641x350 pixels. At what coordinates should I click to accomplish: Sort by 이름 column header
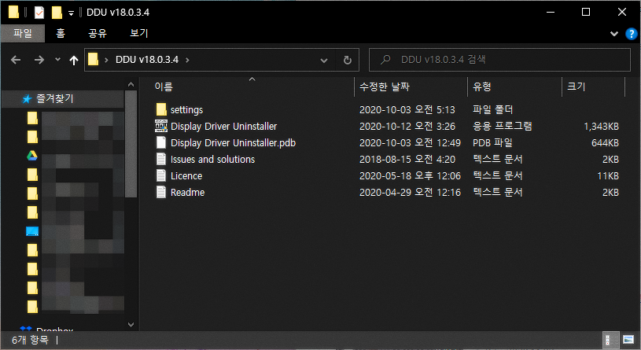click(x=164, y=87)
